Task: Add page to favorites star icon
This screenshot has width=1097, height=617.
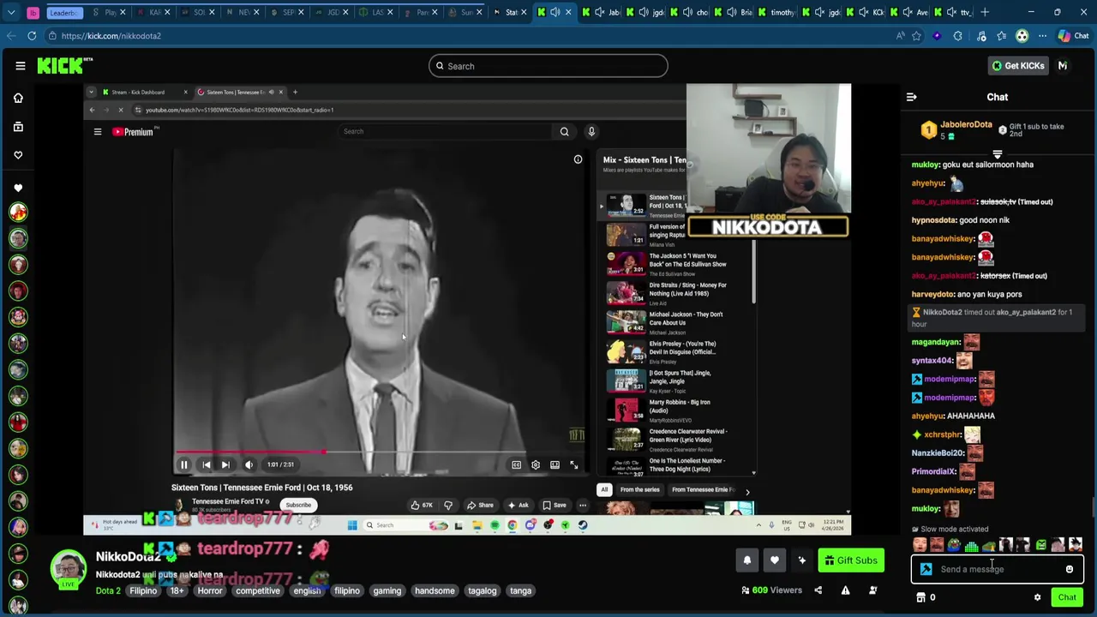Action: pyautogui.click(x=916, y=36)
